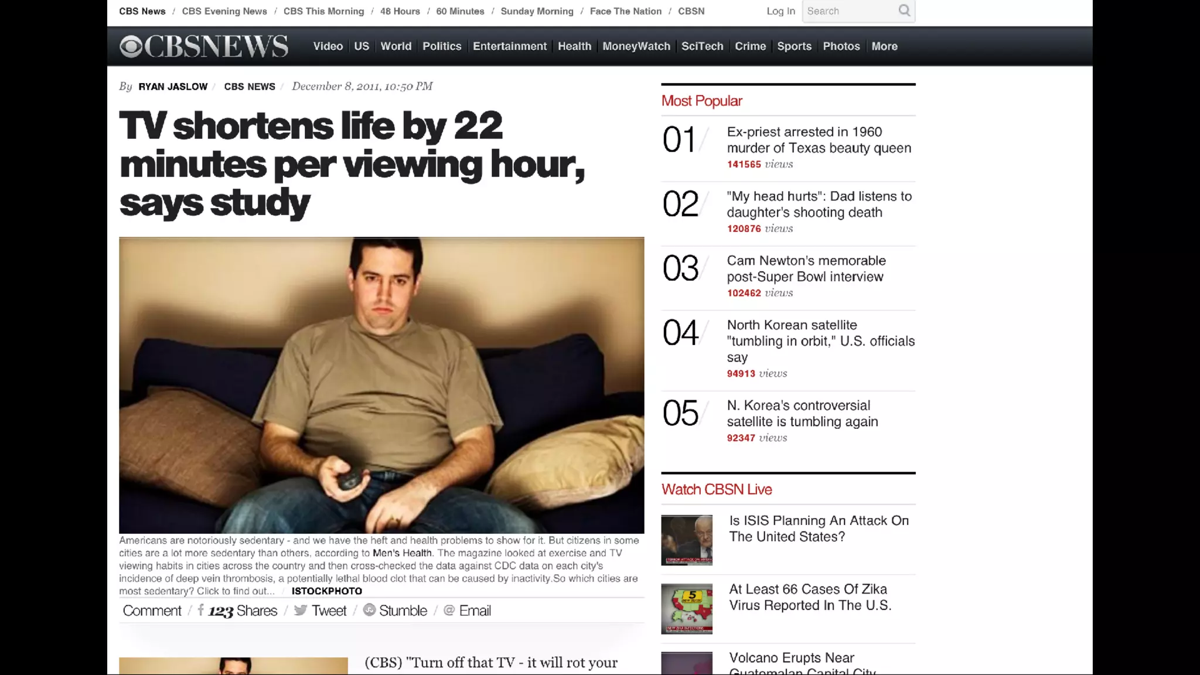This screenshot has width=1200, height=675.
Task: Click author name Ryan Jaslow
Action: pos(173,87)
